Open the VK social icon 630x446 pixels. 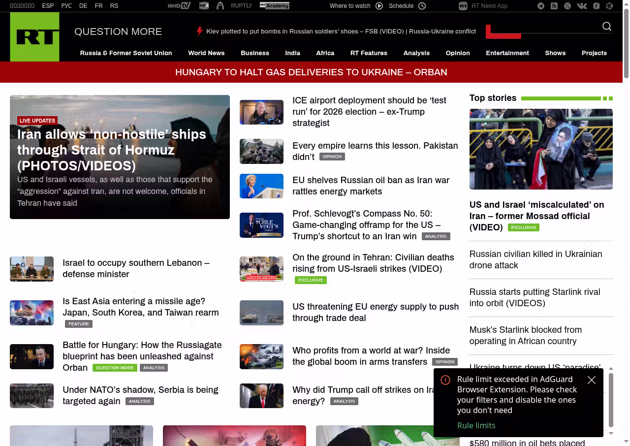[582, 6]
